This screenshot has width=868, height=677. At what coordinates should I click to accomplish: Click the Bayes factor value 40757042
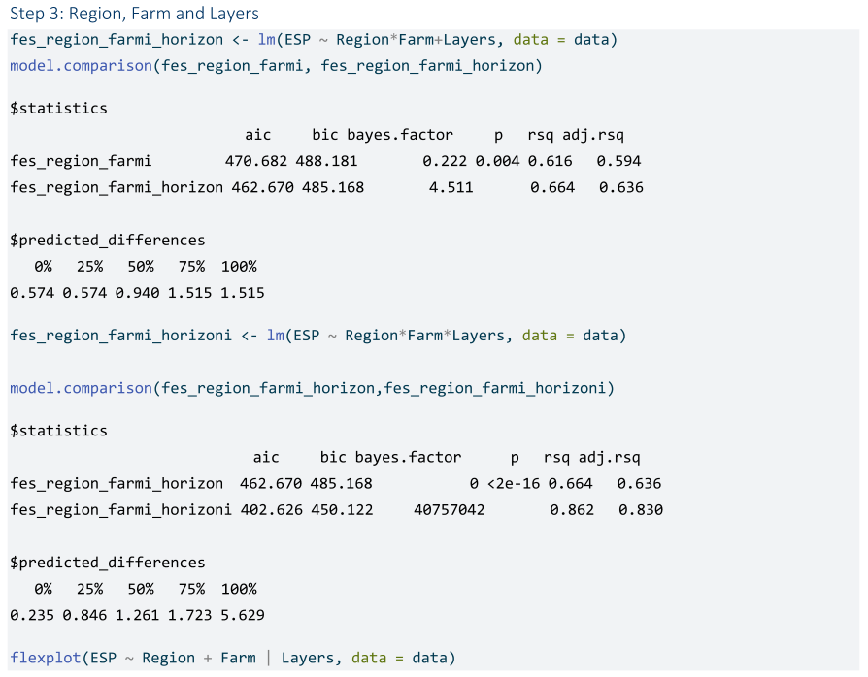449,510
